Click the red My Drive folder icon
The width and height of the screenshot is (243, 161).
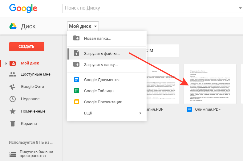(13, 63)
